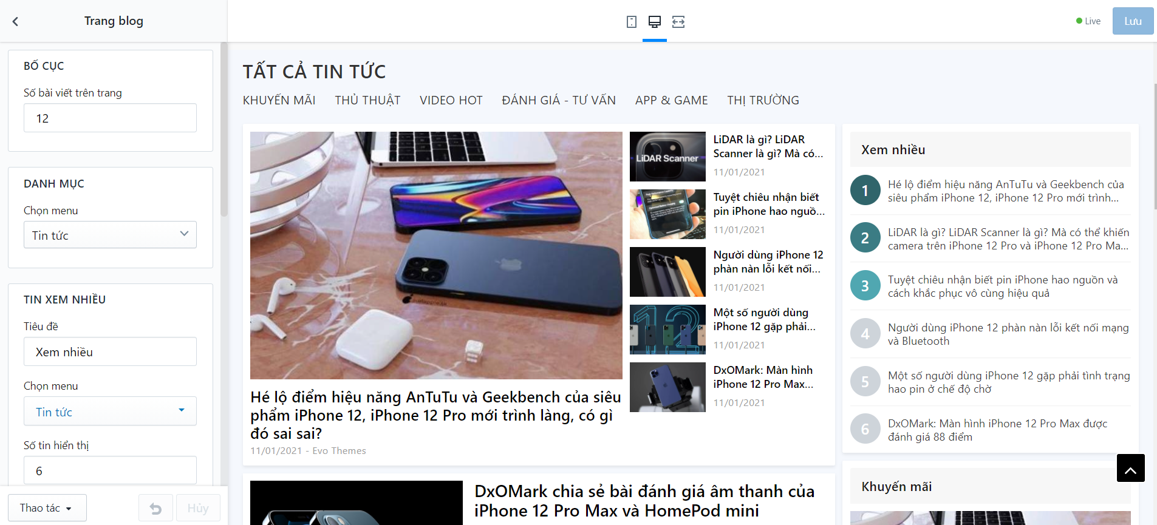Click the blue iPhone 12 Pro Max thumbnail
The image size is (1157, 525).
pos(667,387)
